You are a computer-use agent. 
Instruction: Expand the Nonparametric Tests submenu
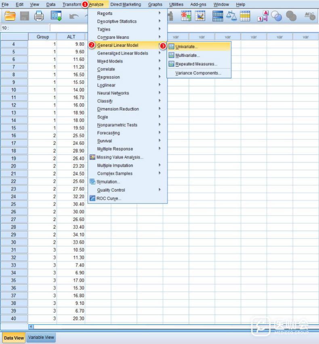click(x=117, y=125)
